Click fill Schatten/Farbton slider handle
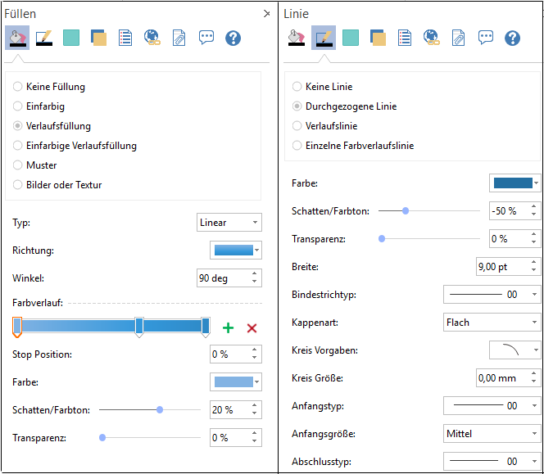Screen dimensions: 544x474 click(x=160, y=410)
